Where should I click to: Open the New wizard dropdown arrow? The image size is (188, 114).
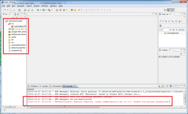coord(8,10)
